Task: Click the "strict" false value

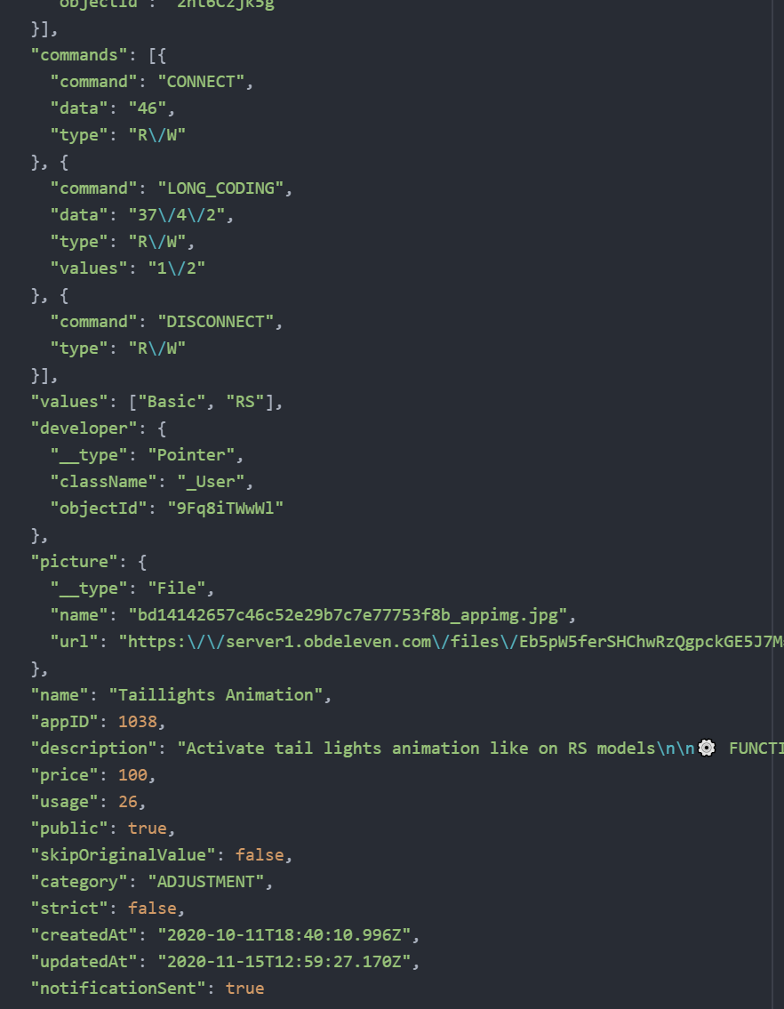Action: (152, 908)
